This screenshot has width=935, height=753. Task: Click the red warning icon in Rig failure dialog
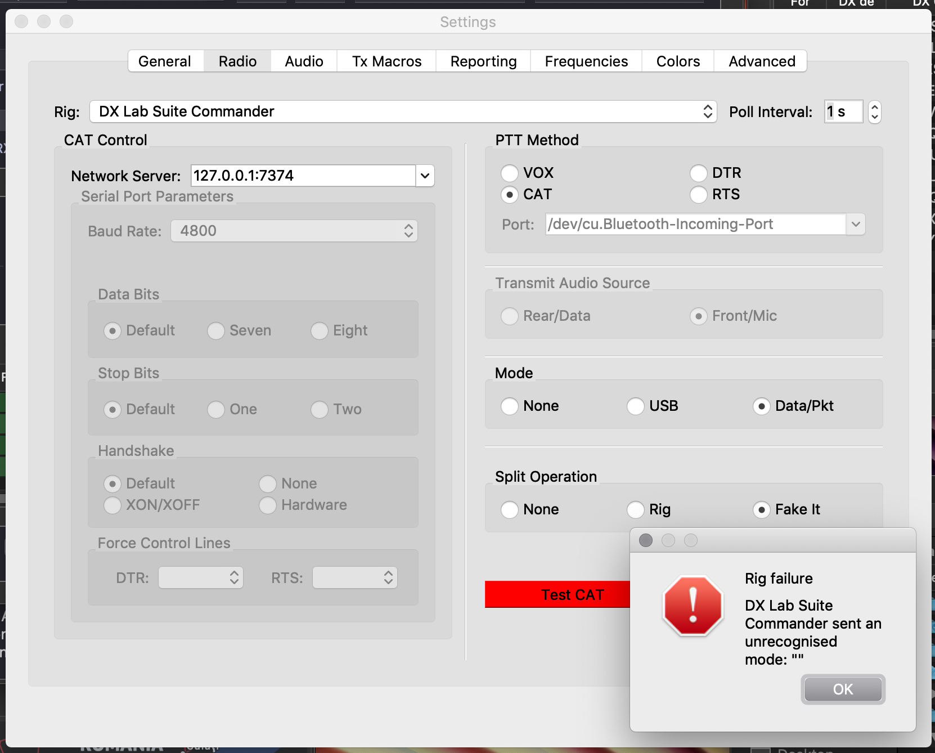click(693, 606)
